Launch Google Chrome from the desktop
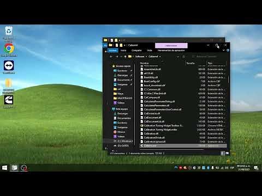 coord(9,50)
